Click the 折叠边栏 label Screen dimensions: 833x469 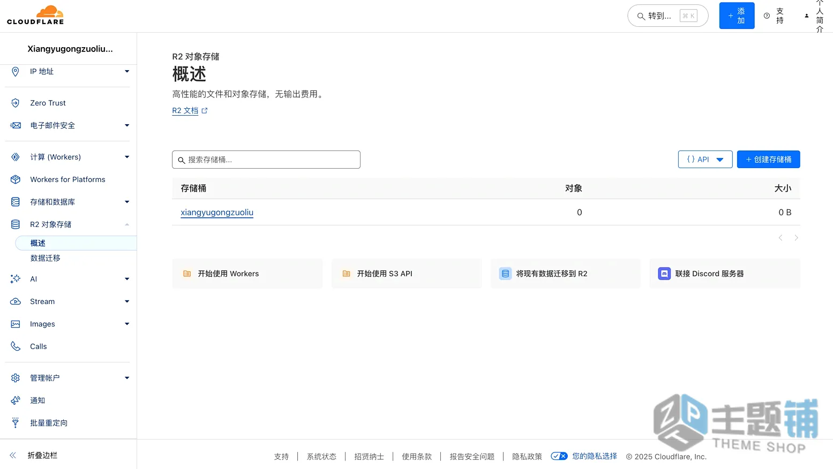click(42, 455)
